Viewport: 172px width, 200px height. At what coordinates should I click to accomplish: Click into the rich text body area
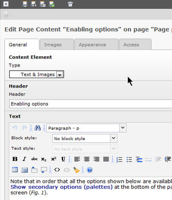click(91, 188)
